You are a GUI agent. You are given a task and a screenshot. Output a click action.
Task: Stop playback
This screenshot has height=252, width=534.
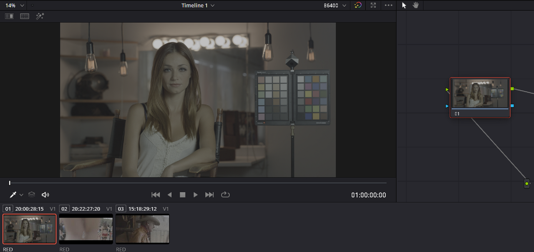tap(182, 195)
